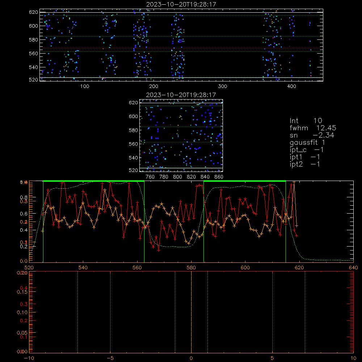Viewport: 362px width, 362px height.
Task: Click x-axis tick 820 of the middle image
Action: pyautogui.click(x=191, y=177)
